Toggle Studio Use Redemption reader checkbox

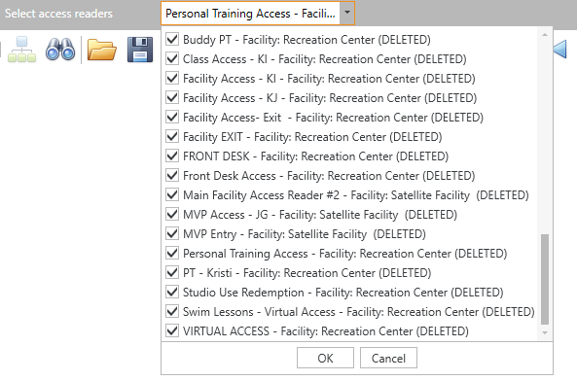(x=172, y=293)
